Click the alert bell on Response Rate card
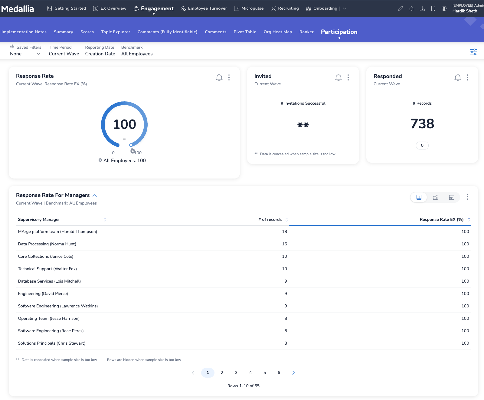The image size is (484, 400). point(219,78)
